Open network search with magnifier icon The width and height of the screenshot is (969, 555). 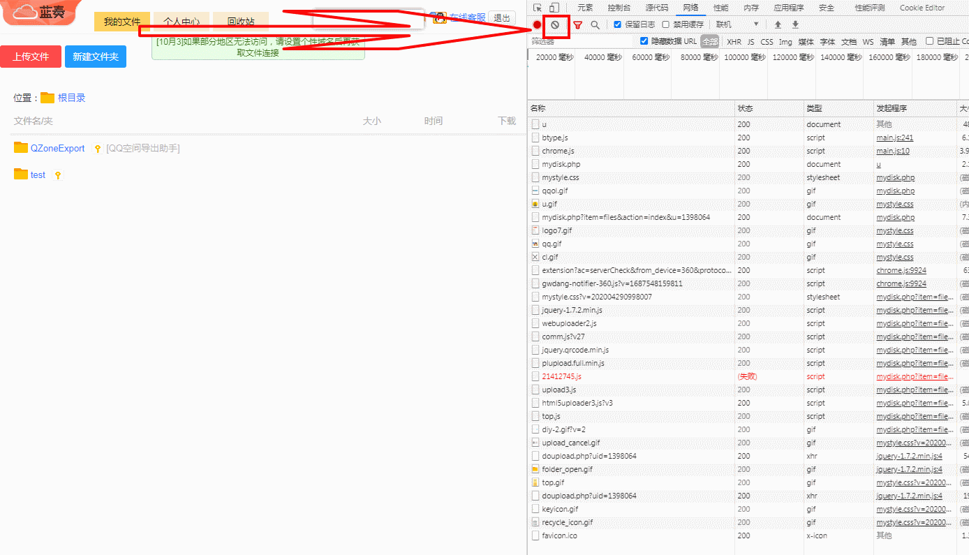[595, 24]
